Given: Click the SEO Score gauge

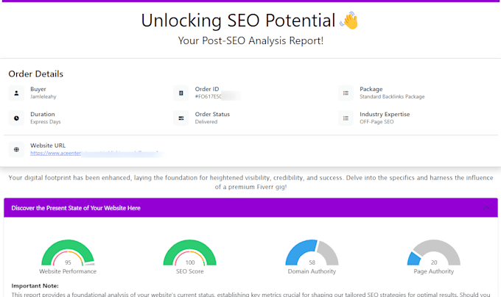Looking at the screenshot, I should (190, 253).
